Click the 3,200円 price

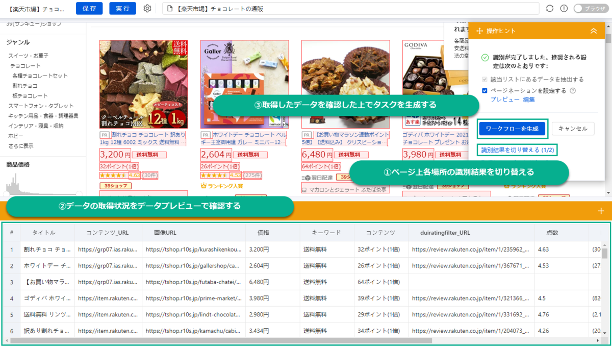click(115, 155)
